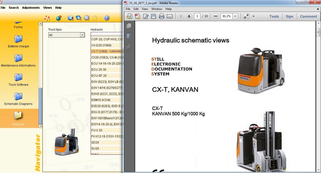
Task: Go to previous page with up arrow
Action: click(181, 16)
